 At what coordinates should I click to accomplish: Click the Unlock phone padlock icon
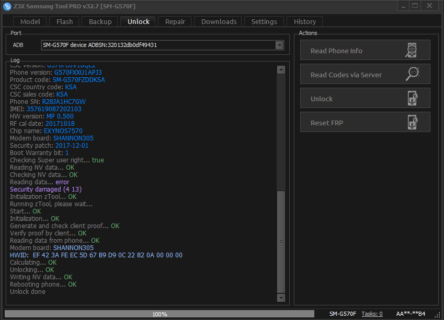(x=413, y=98)
